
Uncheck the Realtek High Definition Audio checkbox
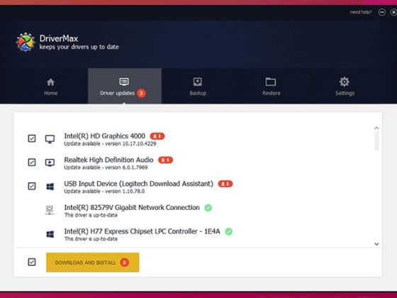coord(32,162)
